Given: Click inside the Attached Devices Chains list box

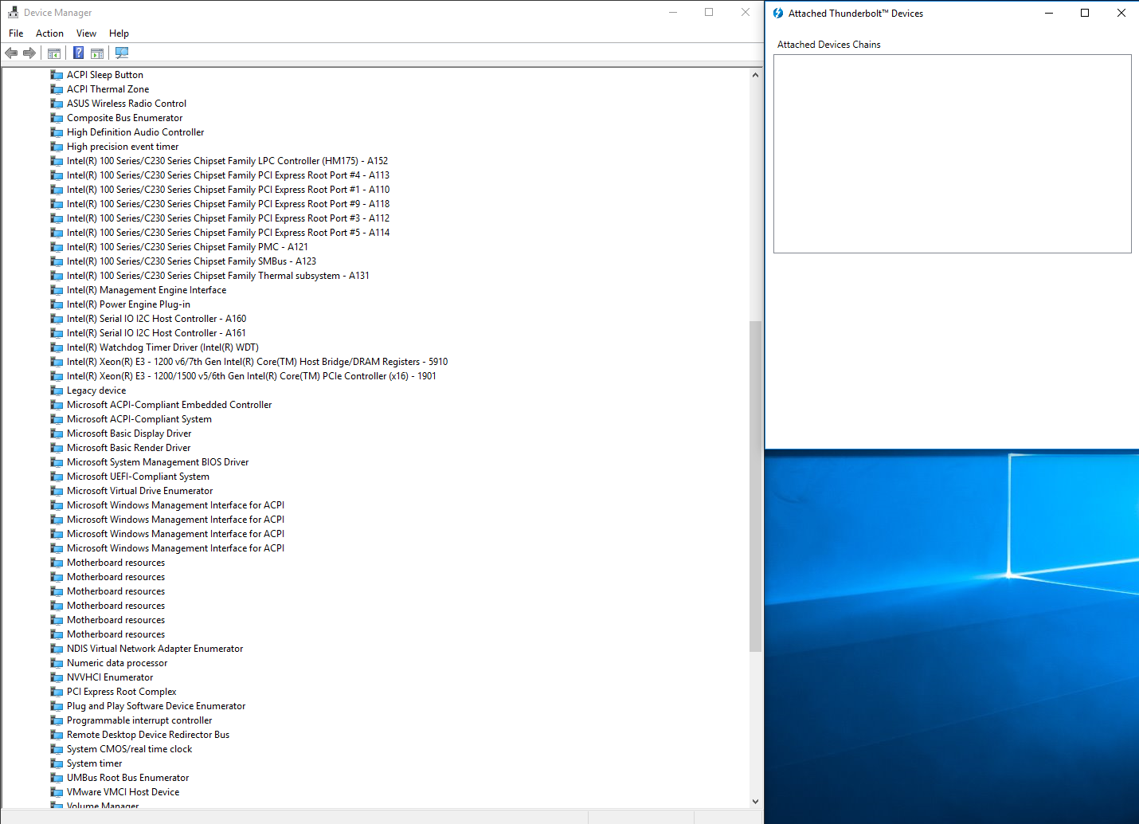Looking at the screenshot, I should point(953,154).
